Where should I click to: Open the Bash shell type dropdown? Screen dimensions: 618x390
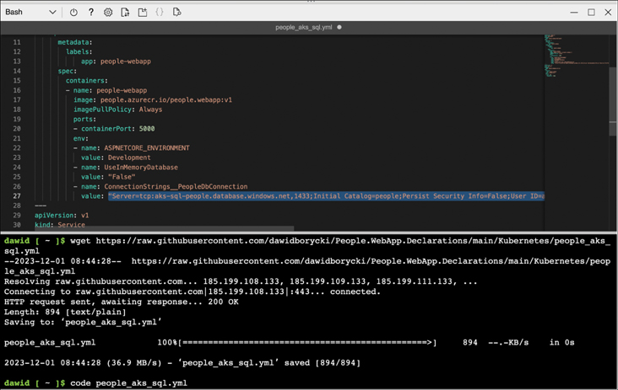30,13
